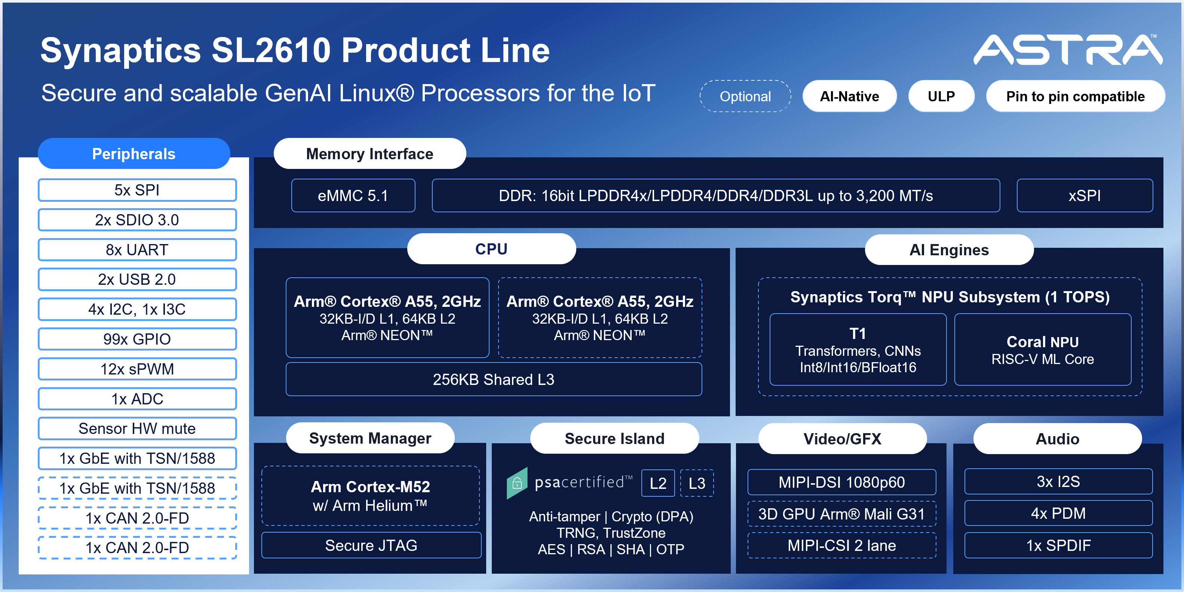Viewport: 1184px width, 592px height.
Task: Select the PSA L3 dashed badge
Action: click(696, 483)
